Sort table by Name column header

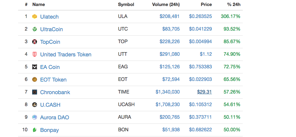39,4
